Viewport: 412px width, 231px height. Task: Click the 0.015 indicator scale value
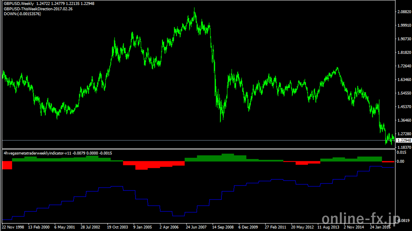tap(401, 152)
